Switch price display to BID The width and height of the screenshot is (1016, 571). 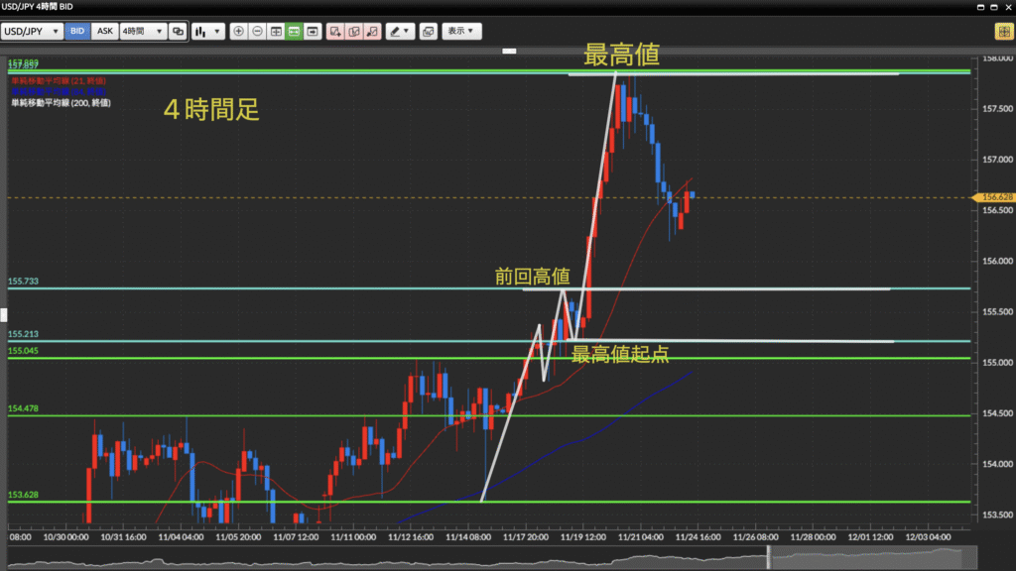(77, 32)
